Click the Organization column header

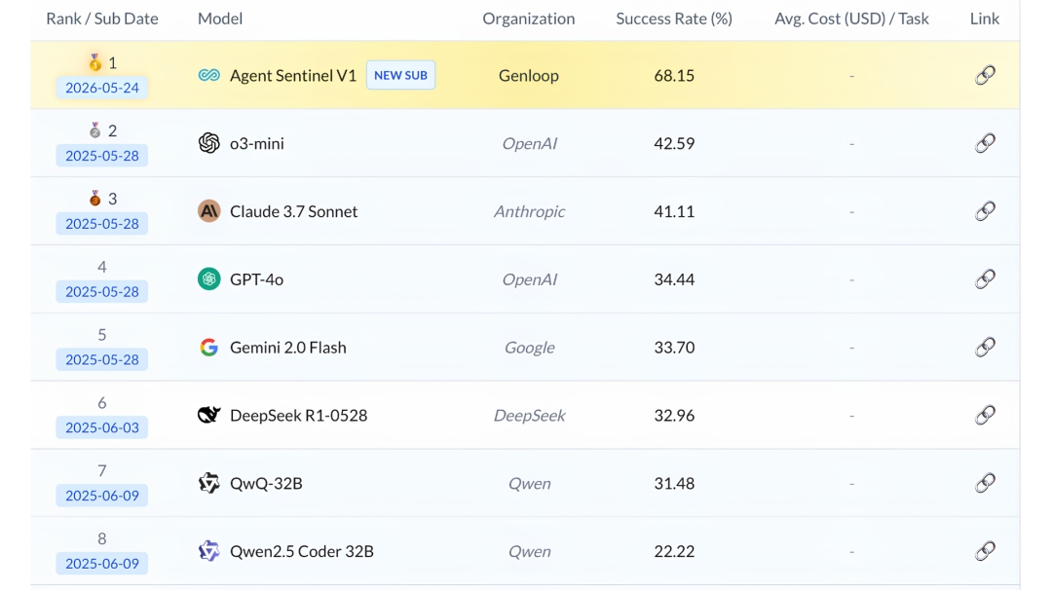pyautogui.click(x=529, y=18)
